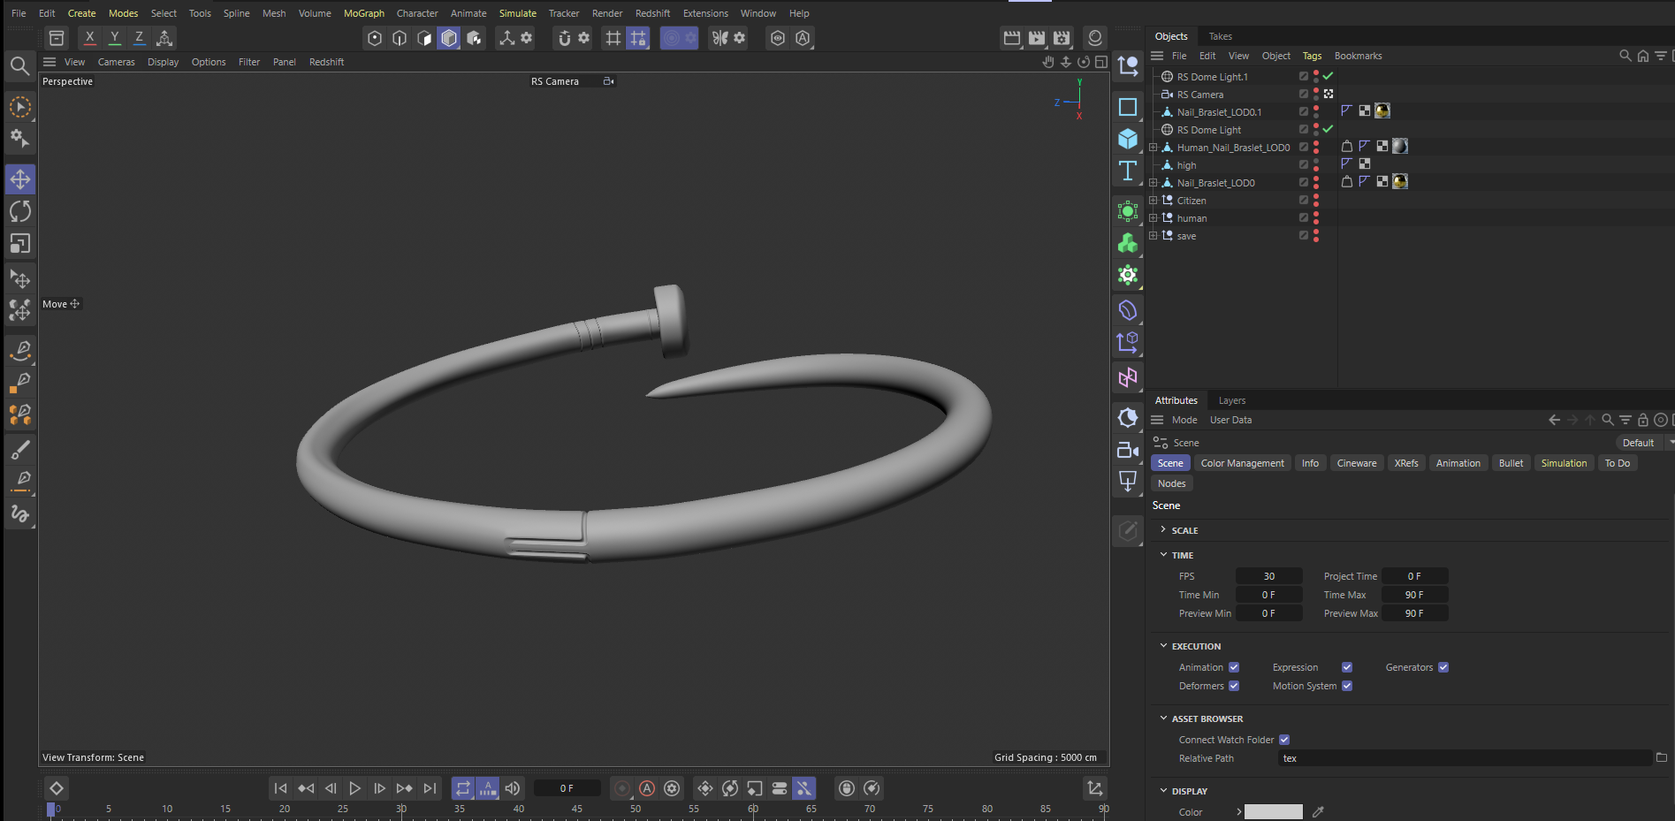Image resolution: width=1675 pixels, height=821 pixels.
Task: Expand the SCALE section
Action: pos(1163,530)
